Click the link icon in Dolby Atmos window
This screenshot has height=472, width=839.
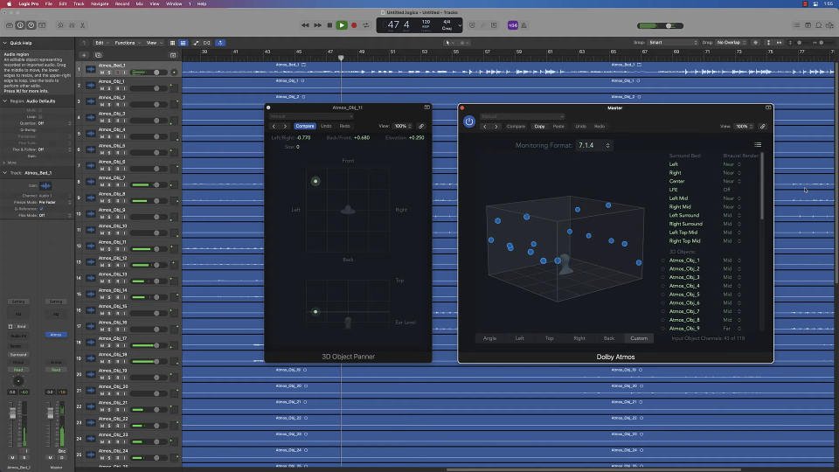point(762,126)
